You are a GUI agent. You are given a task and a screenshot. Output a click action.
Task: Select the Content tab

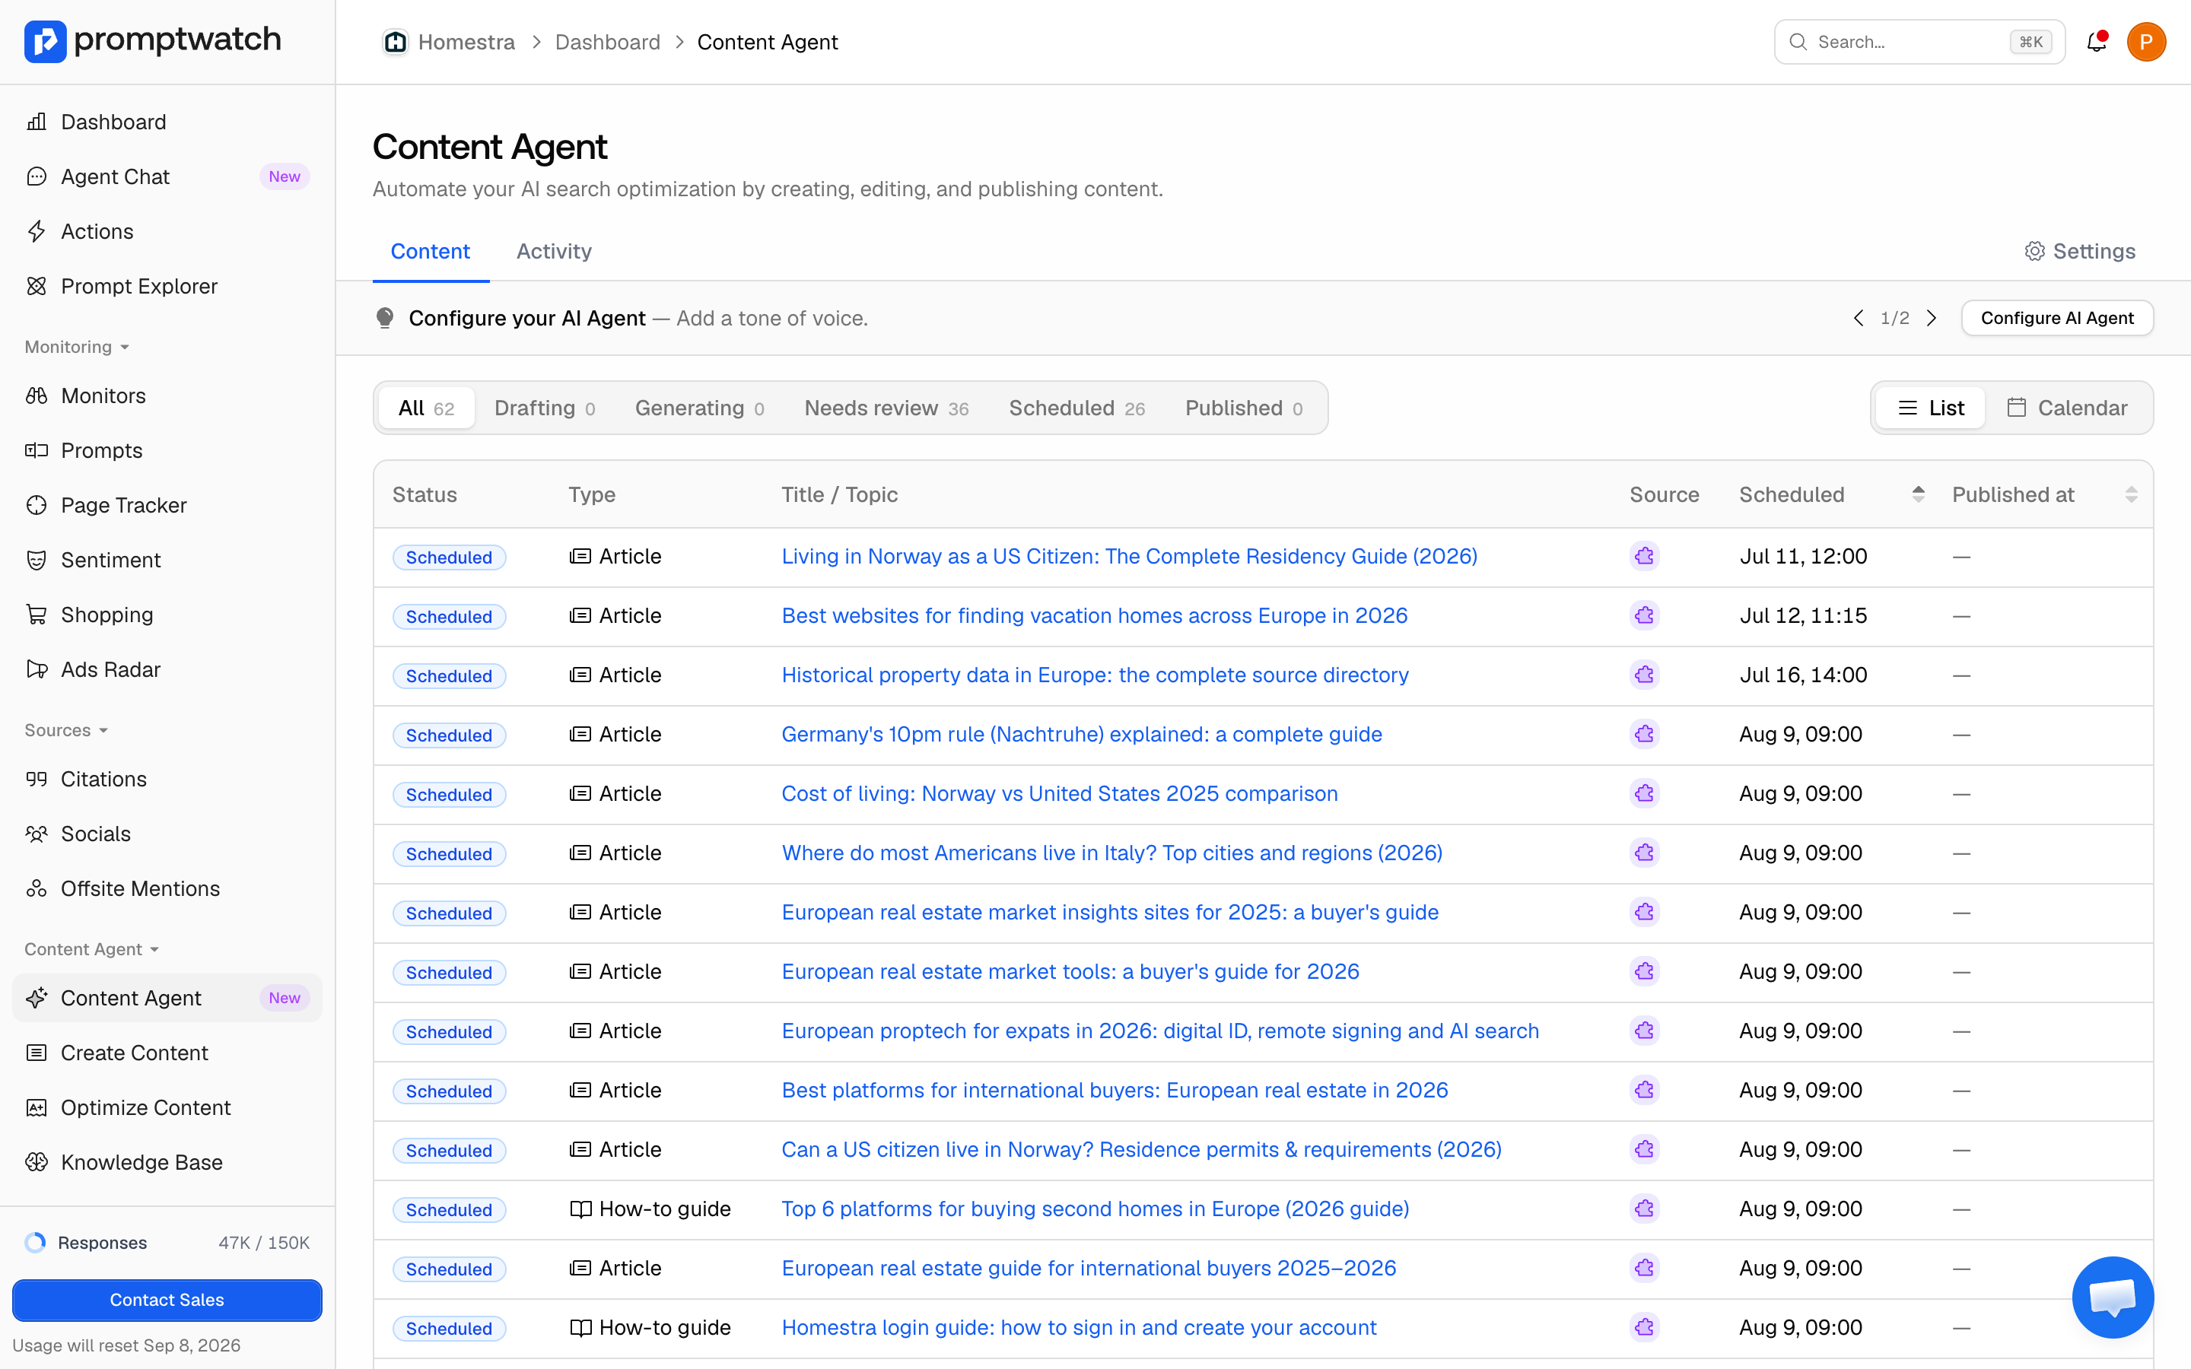430,251
